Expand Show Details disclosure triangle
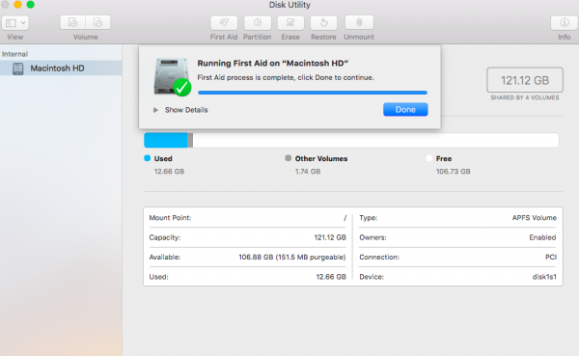This screenshot has width=579, height=356. pos(155,110)
